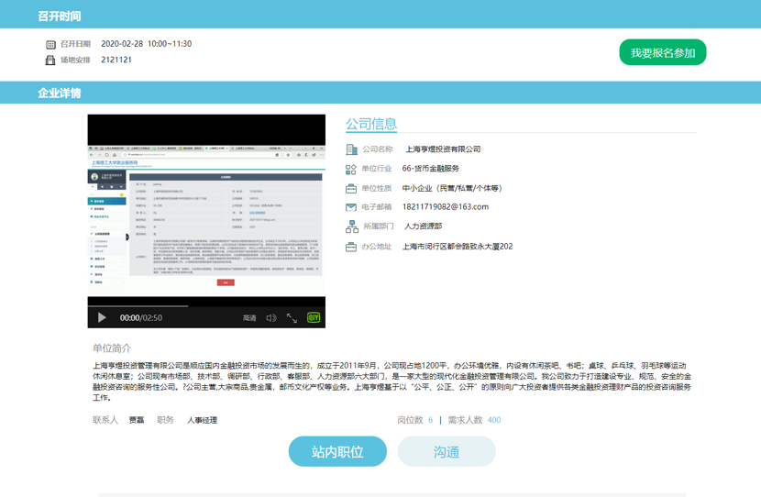Viewport: 761px width, 497px height.
Task: Seek using the video progress bar
Action: (x=206, y=305)
